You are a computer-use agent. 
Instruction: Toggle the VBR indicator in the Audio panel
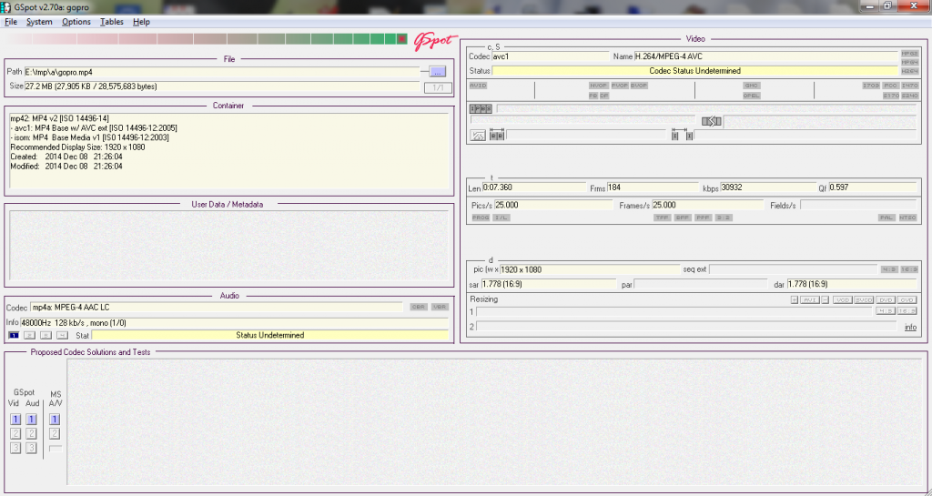point(441,307)
